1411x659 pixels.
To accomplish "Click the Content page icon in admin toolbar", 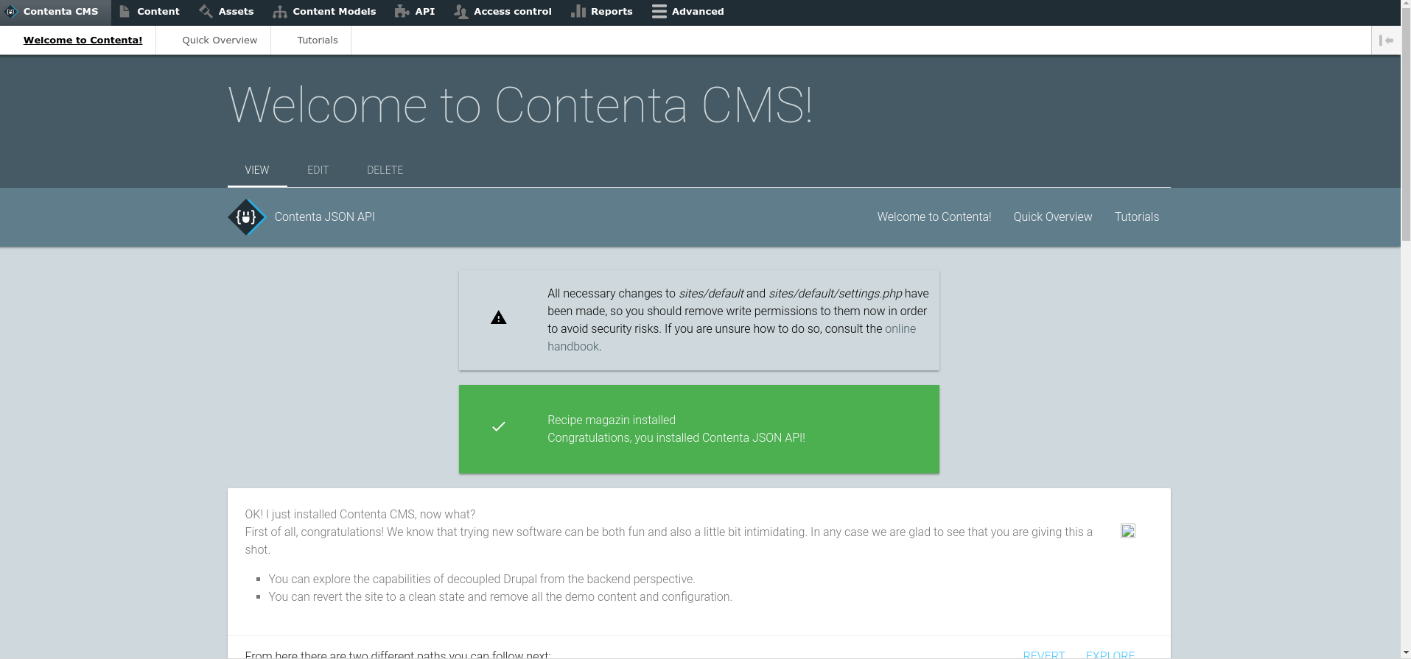I will click(x=125, y=12).
